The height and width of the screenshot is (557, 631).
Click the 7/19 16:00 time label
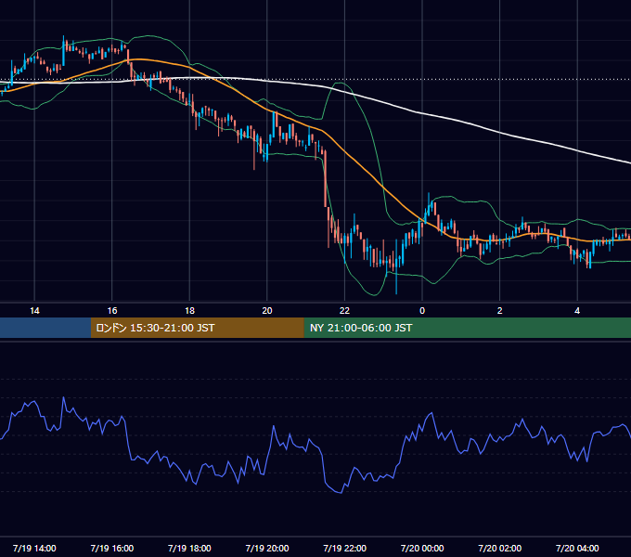[112, 548]
